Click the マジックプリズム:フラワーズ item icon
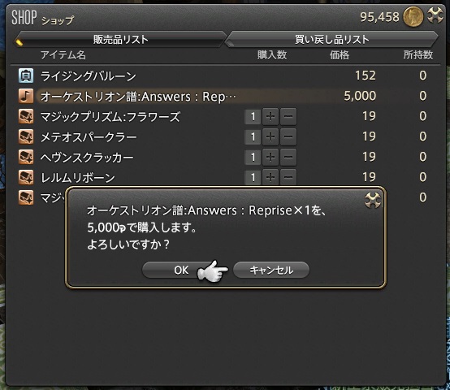This screenshot has width=450, height=390. [x=26, y=116]
